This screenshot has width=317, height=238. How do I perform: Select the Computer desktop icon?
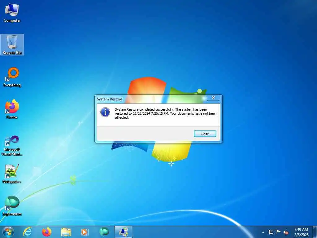12,13
